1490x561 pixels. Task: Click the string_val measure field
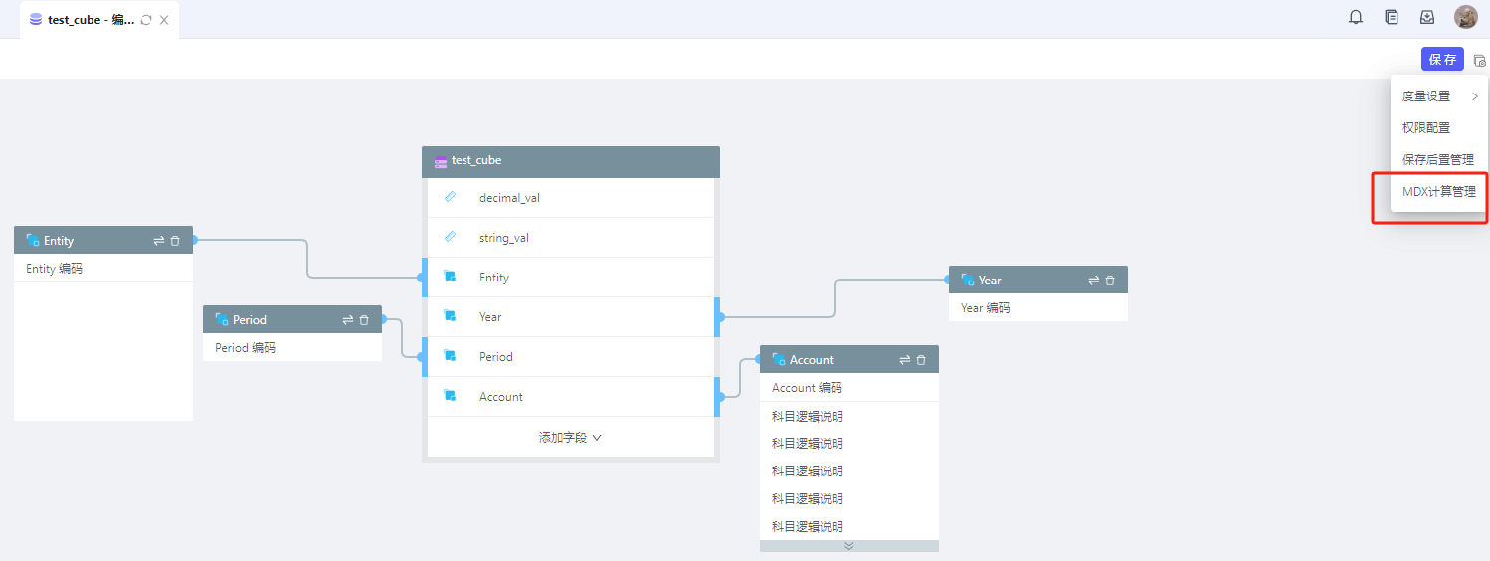571,238
